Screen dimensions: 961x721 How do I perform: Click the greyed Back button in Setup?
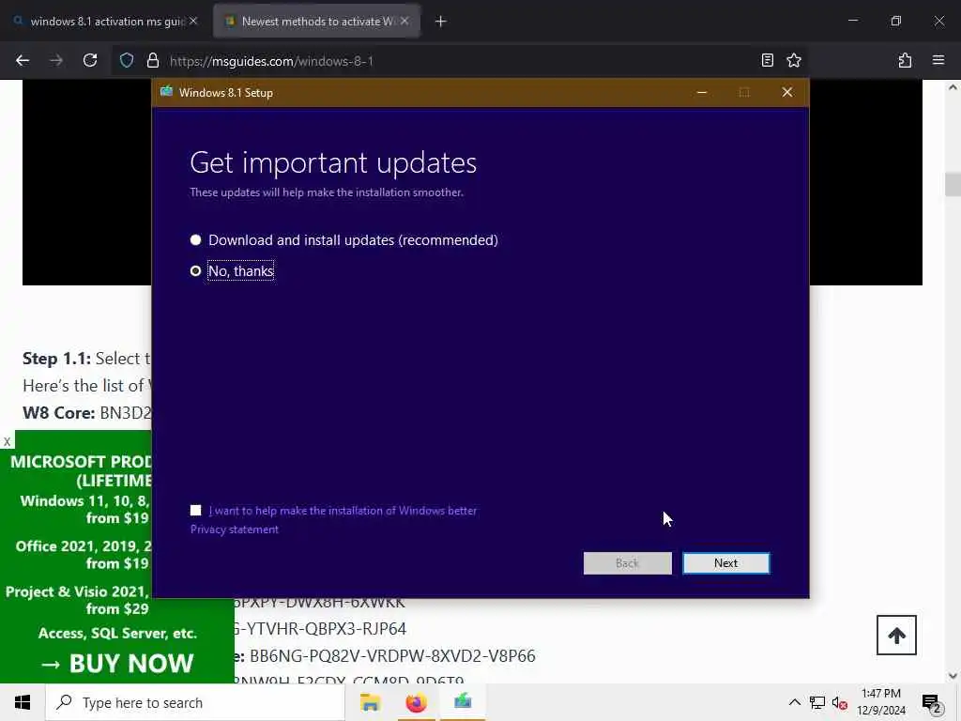click(627, 563)
